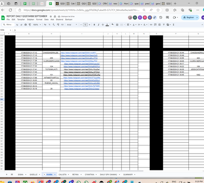This screenshot has width=204, height=183.
Task: Toggle italic formatting
Action: click(x=98, y=25)
